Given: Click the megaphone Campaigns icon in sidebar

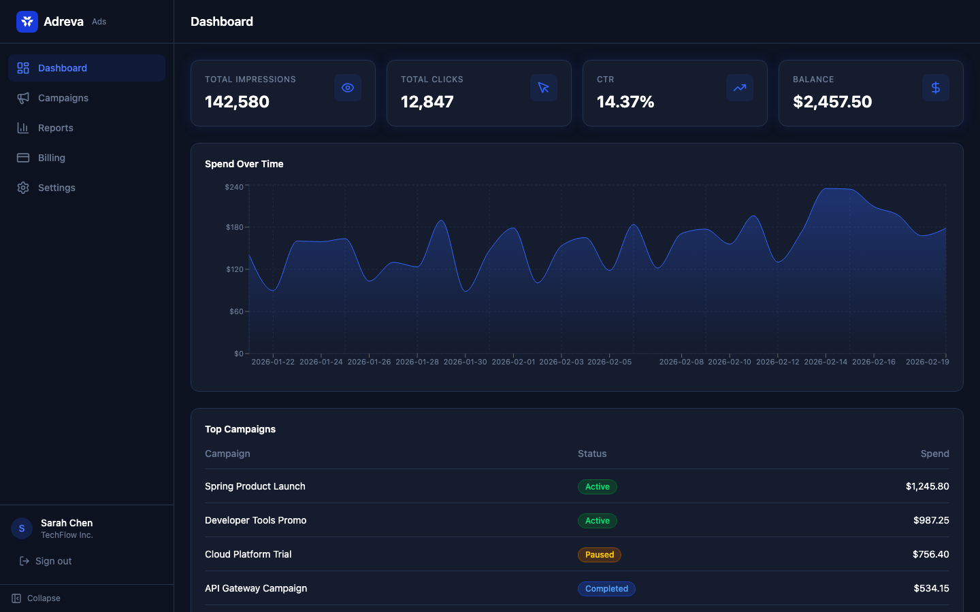Looking at the screenshot, I should [x=23, y=98].
